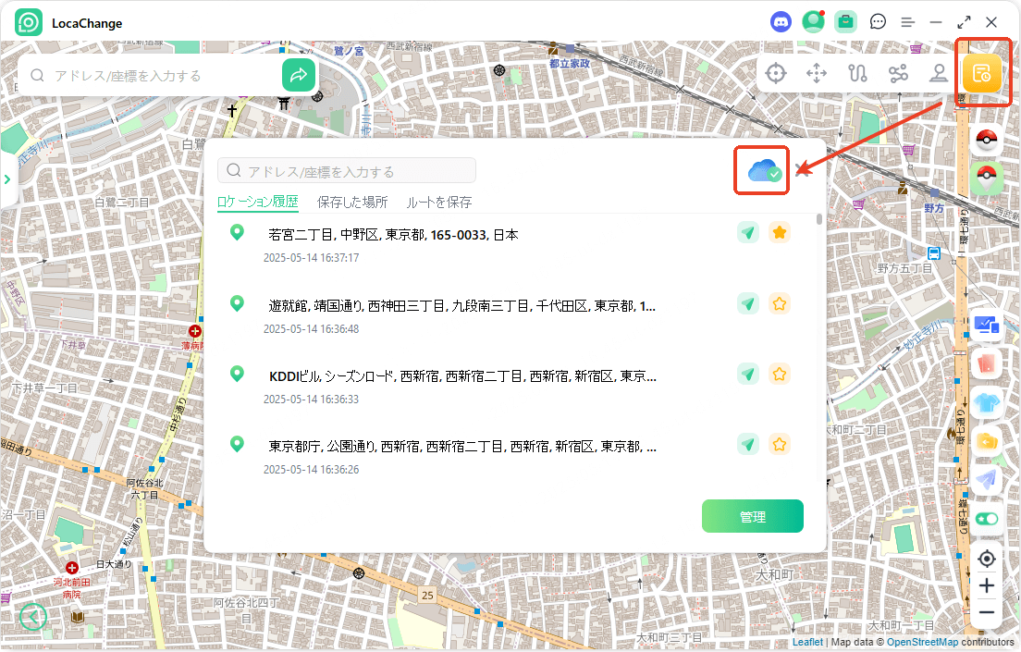Viewport: 1021px width, 652px height.
Task: Click the LocaChange app logo
Action: (x=28, y=22)
